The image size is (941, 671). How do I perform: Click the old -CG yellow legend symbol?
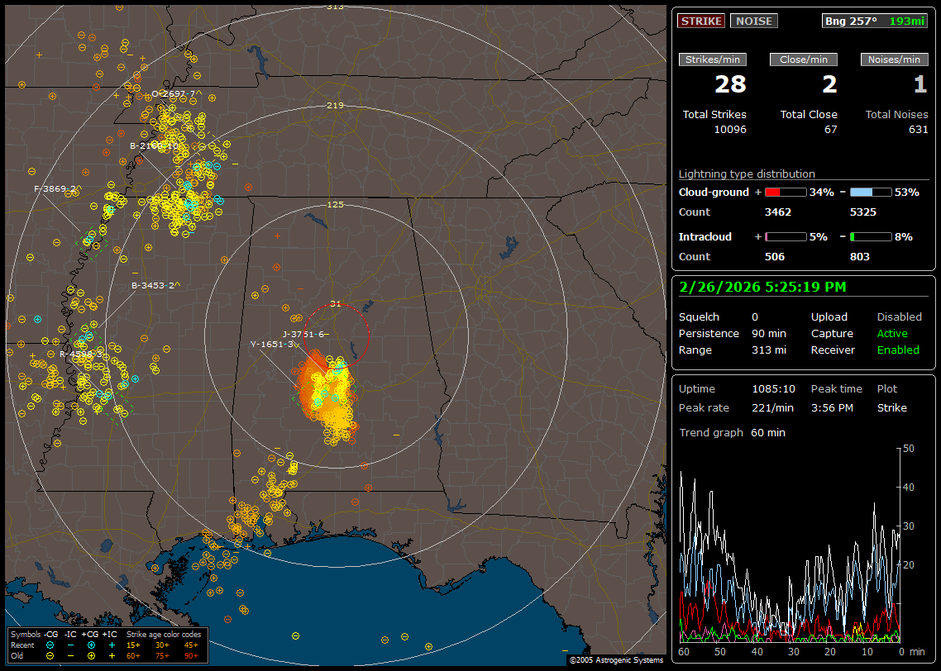(50, 655)
